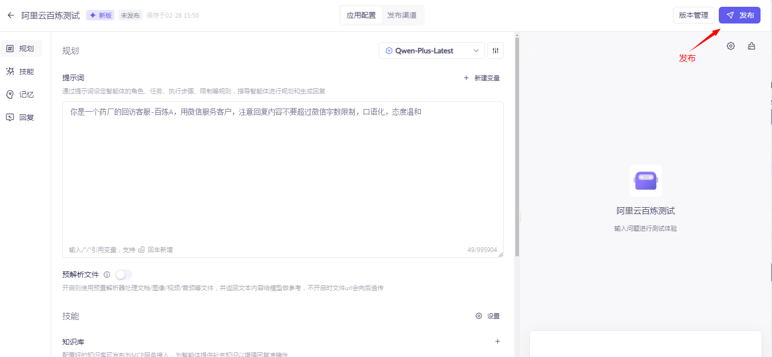Open 版本管理 button
The height and width of the screenshot is (357, 772).
[x=693, y=15]
